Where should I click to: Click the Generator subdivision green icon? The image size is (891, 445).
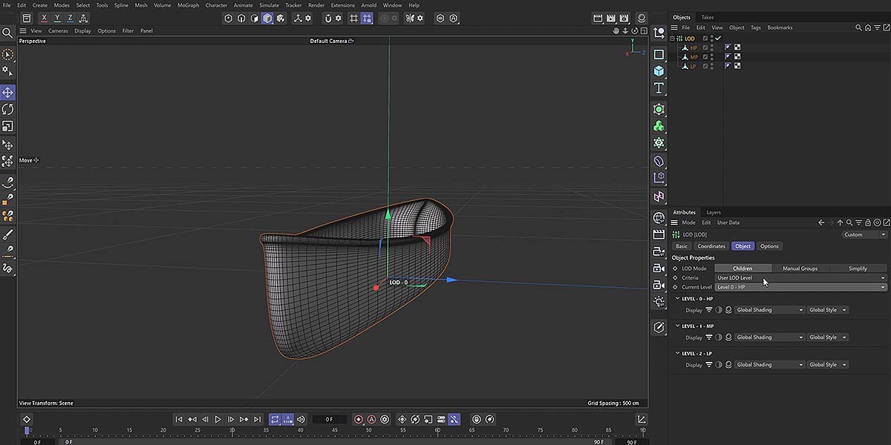[659, 109]
